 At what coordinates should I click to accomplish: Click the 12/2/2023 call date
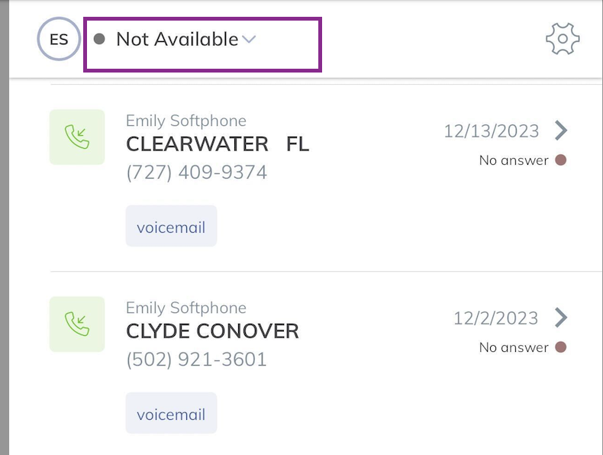495,318
